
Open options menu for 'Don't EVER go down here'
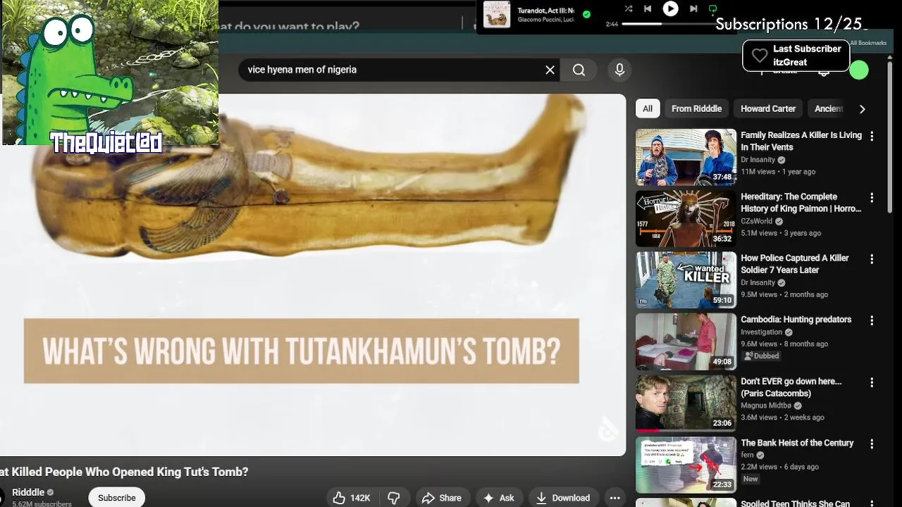click(x=872, y=382)
